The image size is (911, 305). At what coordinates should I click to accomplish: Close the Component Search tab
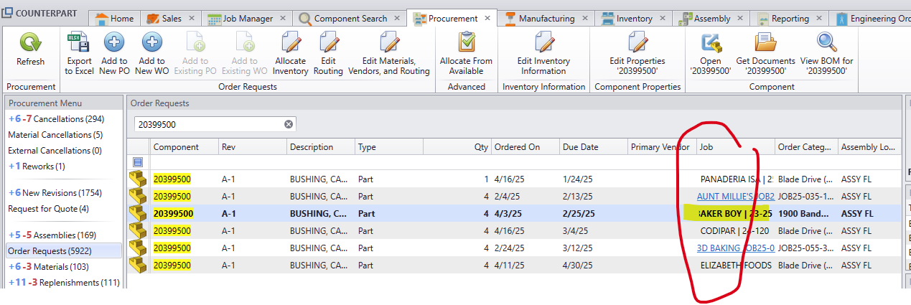tap(397, 19)
